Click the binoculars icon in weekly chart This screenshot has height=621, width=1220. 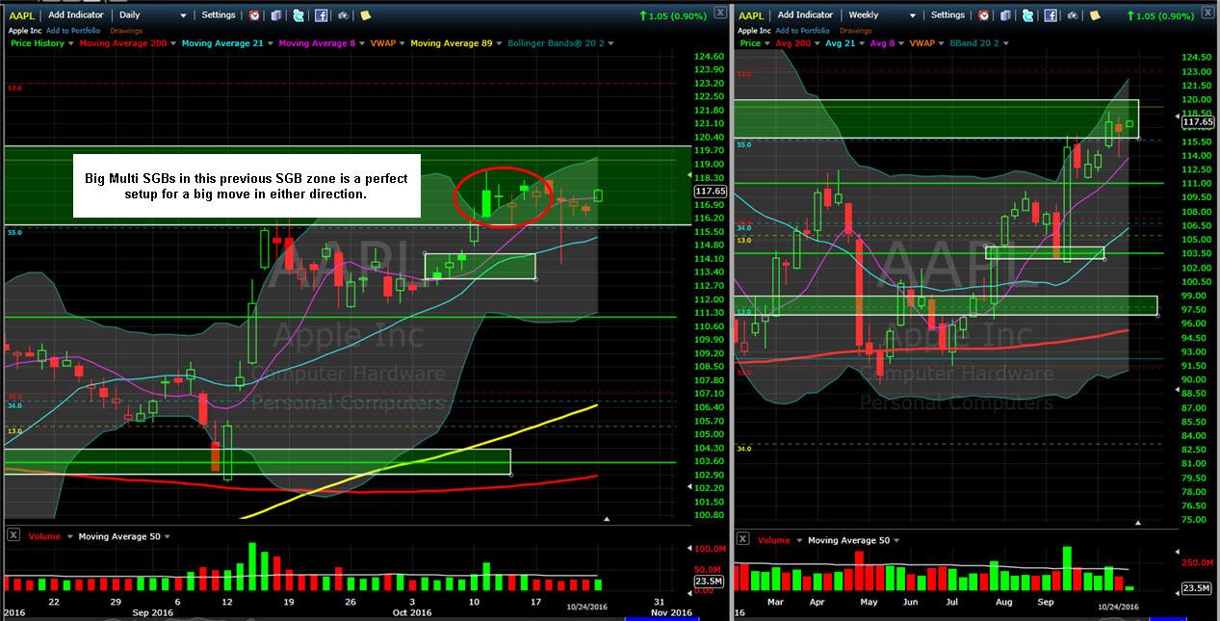[x=1073, y=15]
